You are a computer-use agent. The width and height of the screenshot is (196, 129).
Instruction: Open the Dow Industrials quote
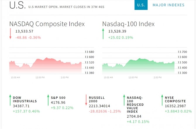point(25,99)
